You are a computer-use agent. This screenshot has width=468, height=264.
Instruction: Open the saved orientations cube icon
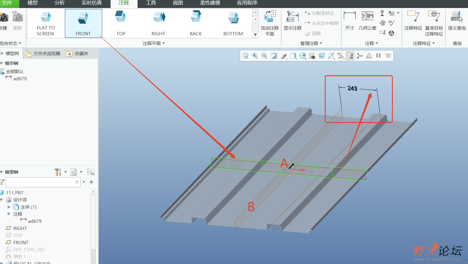pyautogui.click(x=302, y=56)
